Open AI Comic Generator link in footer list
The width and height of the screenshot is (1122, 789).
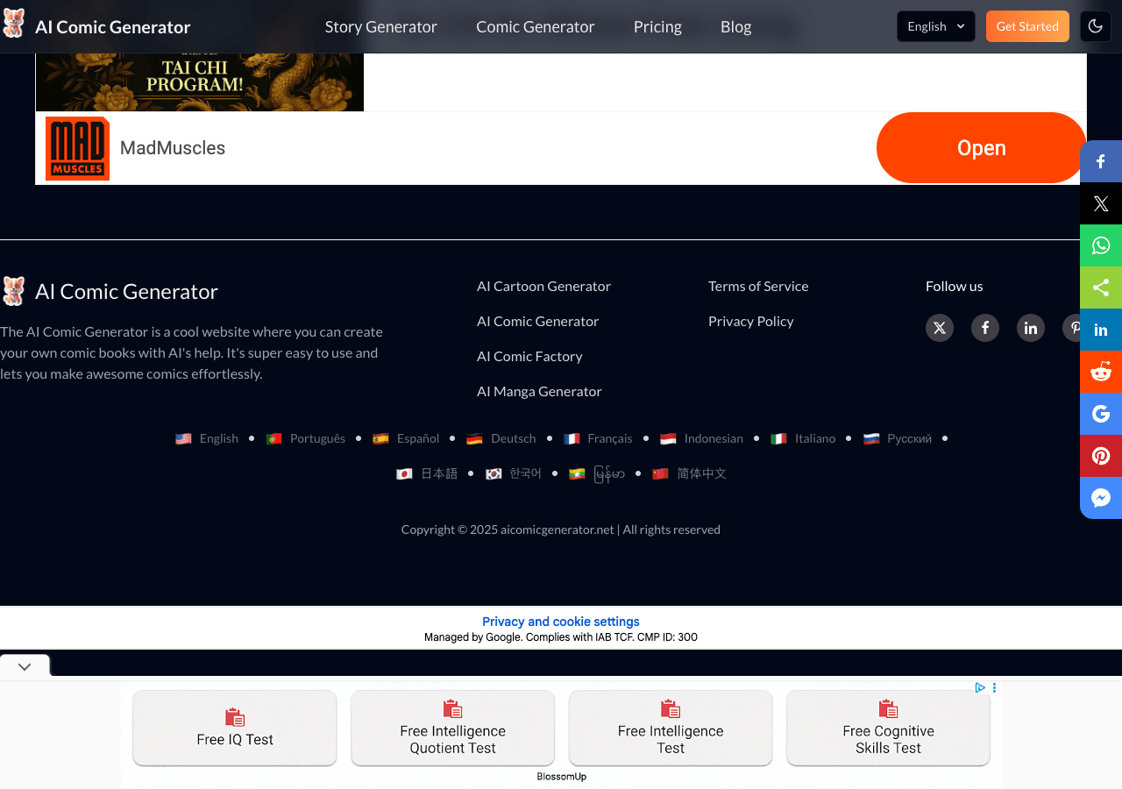point(537,321)
